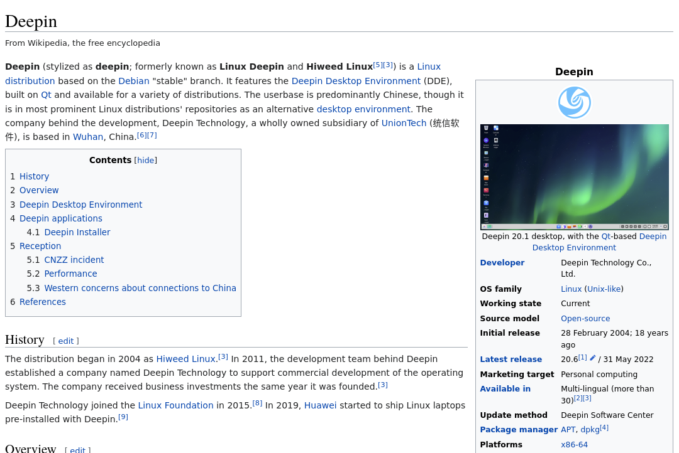This screenshot has width=679, height=453.
Task: Open the Deepin 20.1 desktop screenshot thumbnail
Action: coord(574,177)
